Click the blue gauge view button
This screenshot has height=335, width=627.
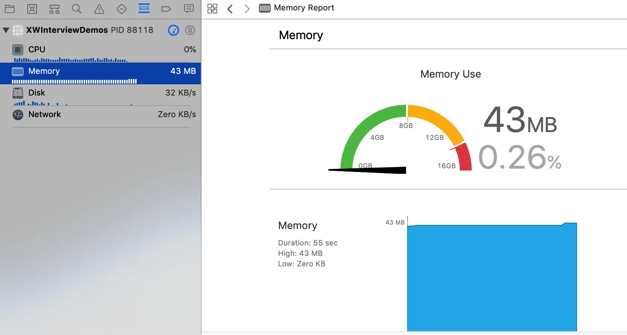tap(174, 30)
